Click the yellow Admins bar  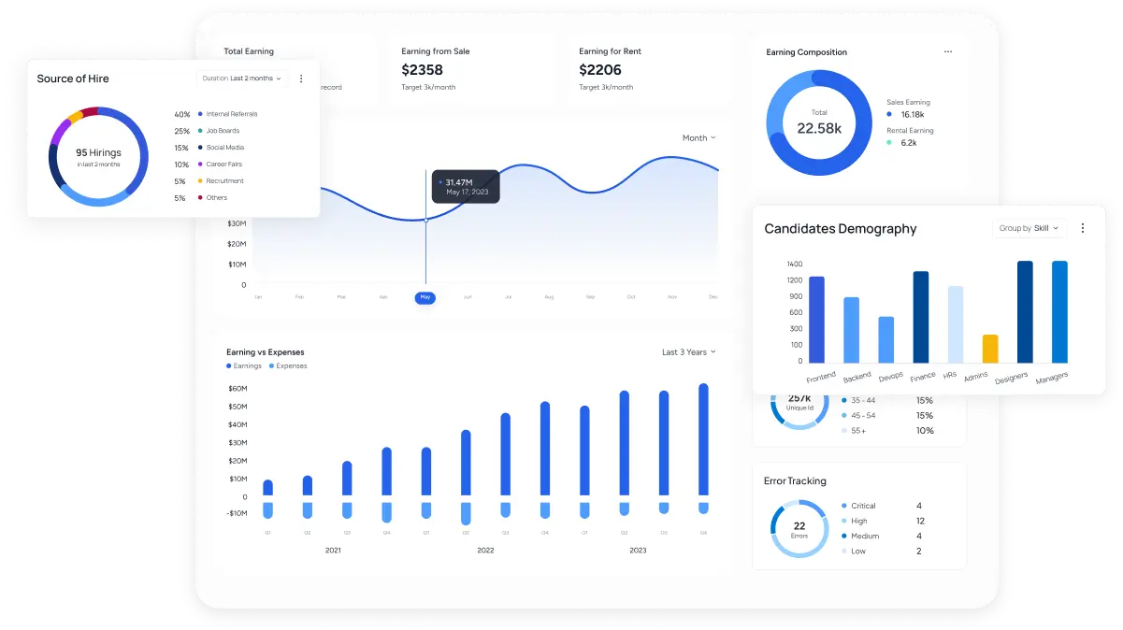point(990,349)
